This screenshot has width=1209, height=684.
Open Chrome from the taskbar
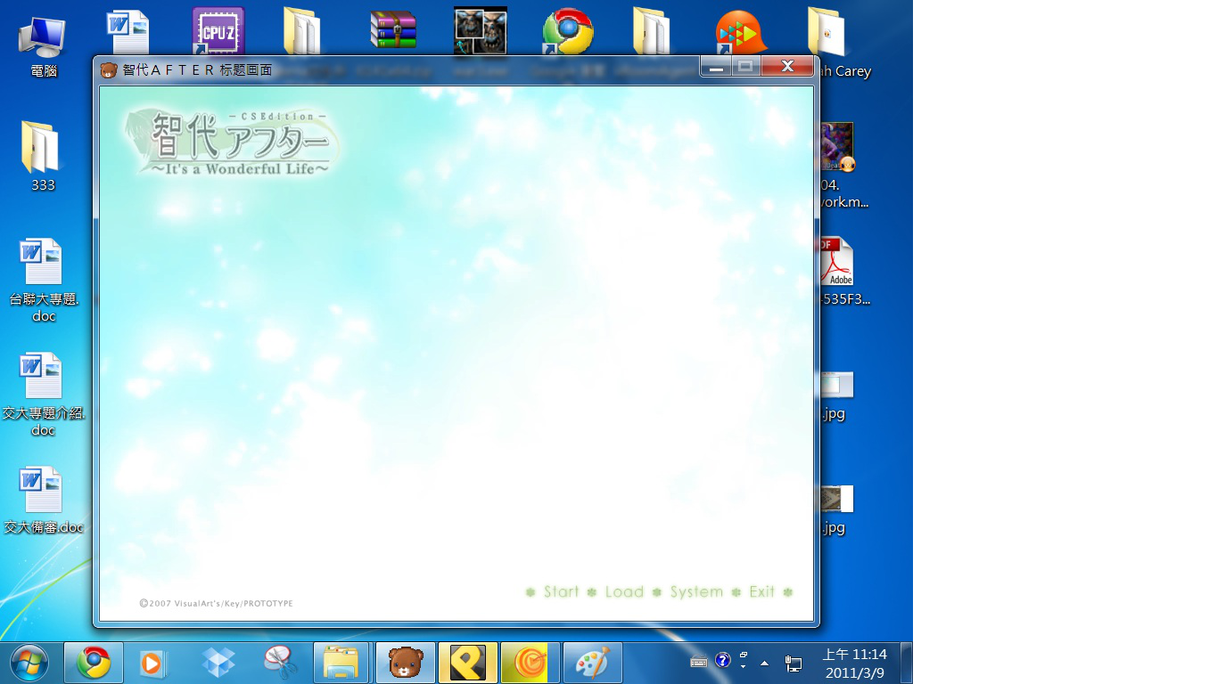tap(94, 663)
